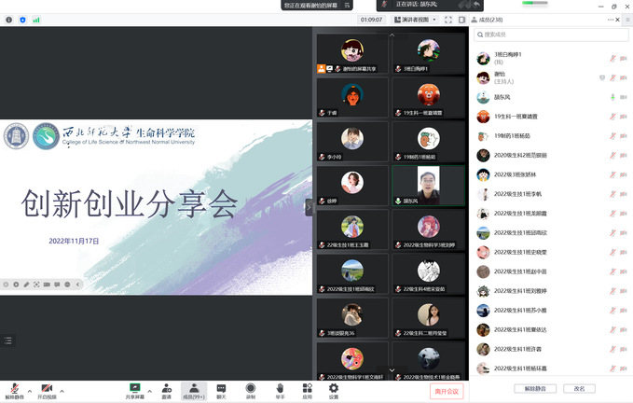Toggle the 成员 members panel

[x=192, y=389]
